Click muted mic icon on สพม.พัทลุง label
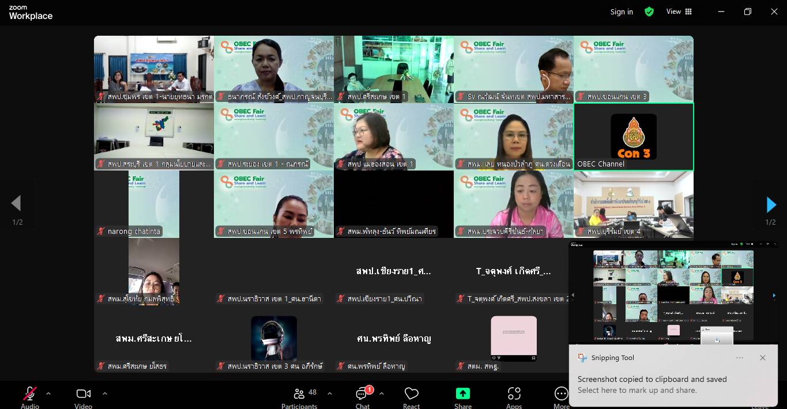Screen dimensions: 787x409 click(x=341, y=231)
